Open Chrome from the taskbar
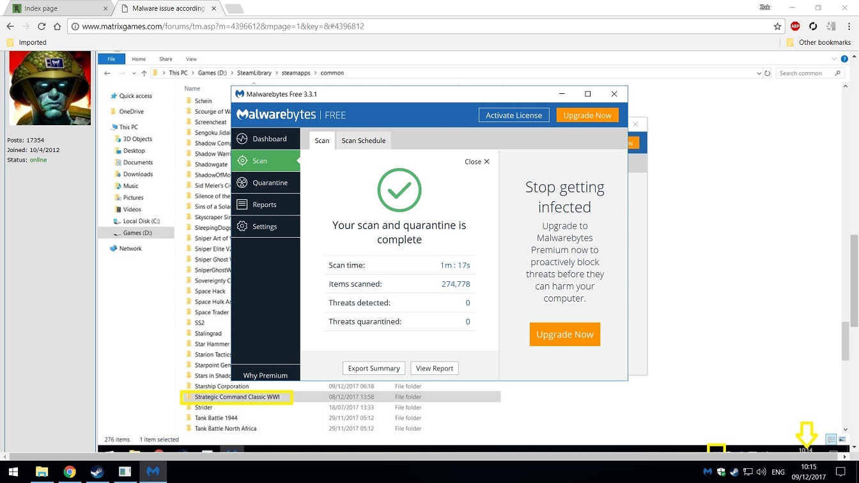Screen dimensions: 859x483 pyautogui.click(x=70, y=471)
